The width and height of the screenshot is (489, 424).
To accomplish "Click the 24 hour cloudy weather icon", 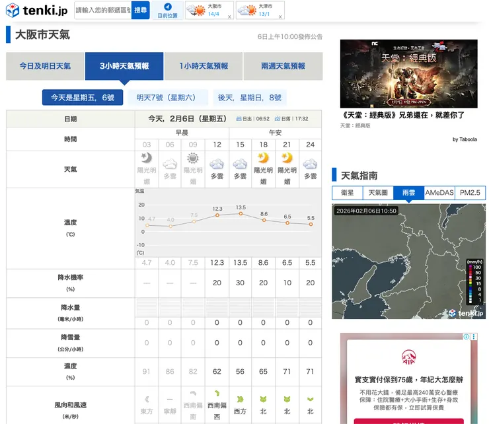I will 310,164.
